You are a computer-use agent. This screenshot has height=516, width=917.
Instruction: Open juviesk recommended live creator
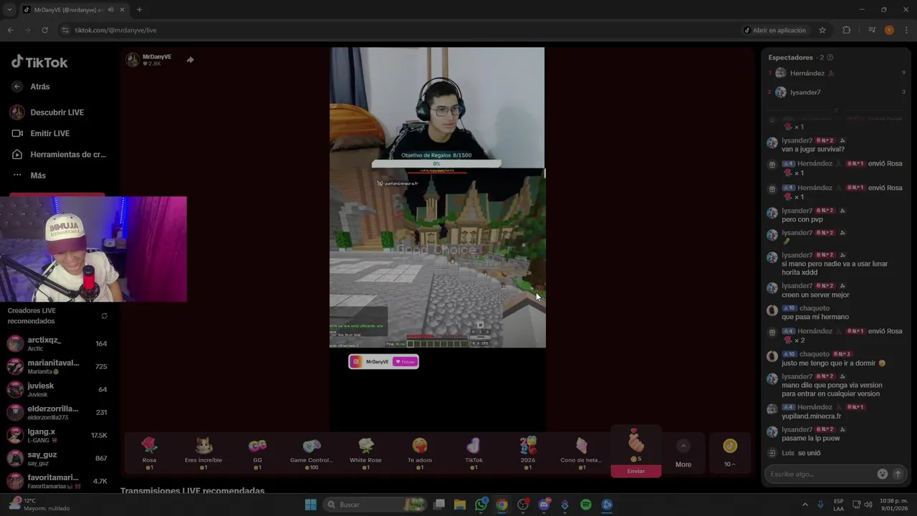pos(57,389)
